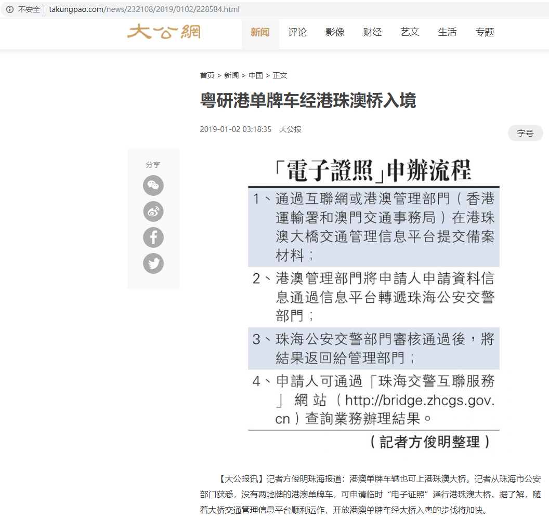Open the 新闻 navigation tab
The image size is (549, 519).
pos(260,32)
